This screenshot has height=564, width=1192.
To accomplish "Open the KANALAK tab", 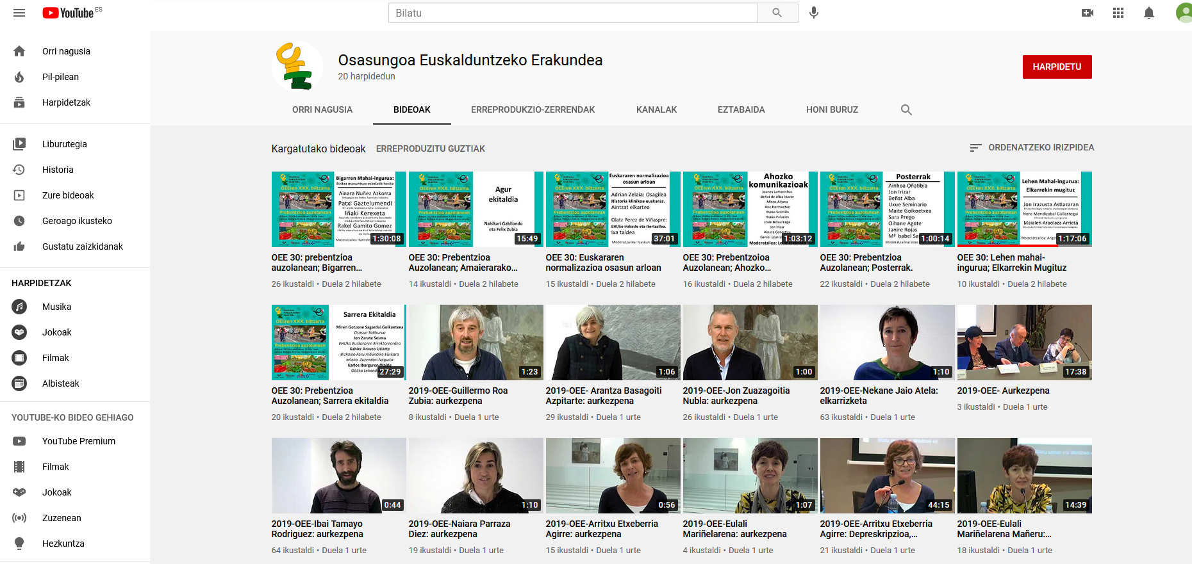I will click(x=657, y=109).
